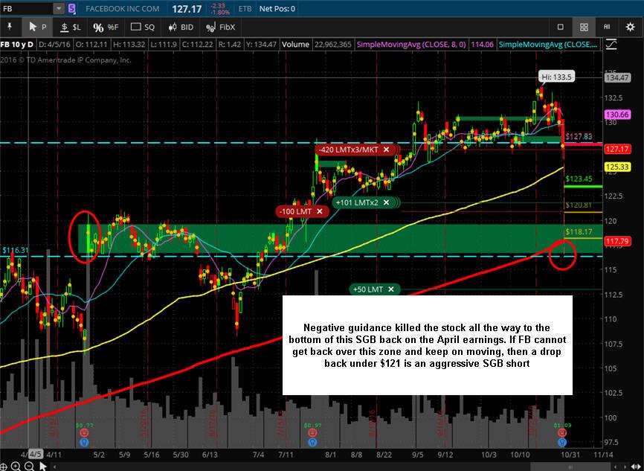Click the FACEBOOK INC COM company name
644x471 pixels.
coord(123,9)
